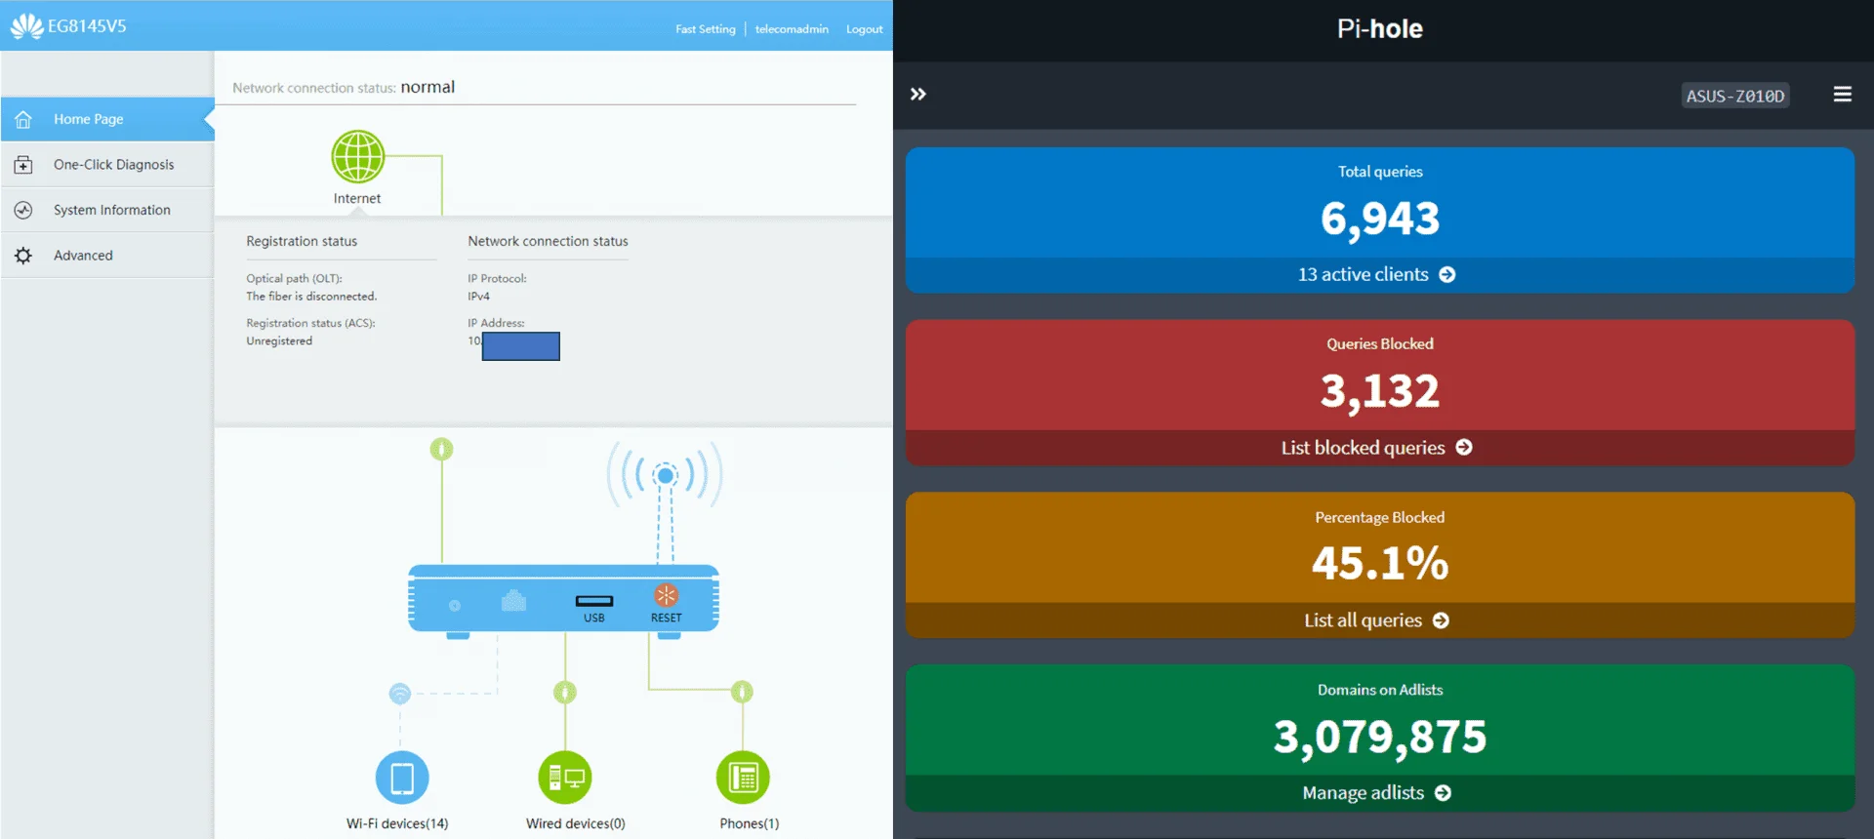Select the Total queries value 6,943
This screenshot has height=839, width=1874.
(x=1380, y=219)
